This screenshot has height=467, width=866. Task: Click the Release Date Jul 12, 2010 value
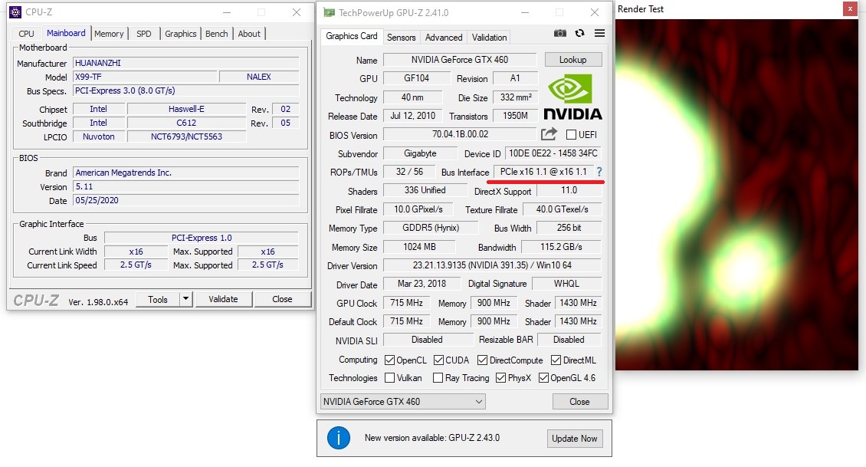point(412,116)
